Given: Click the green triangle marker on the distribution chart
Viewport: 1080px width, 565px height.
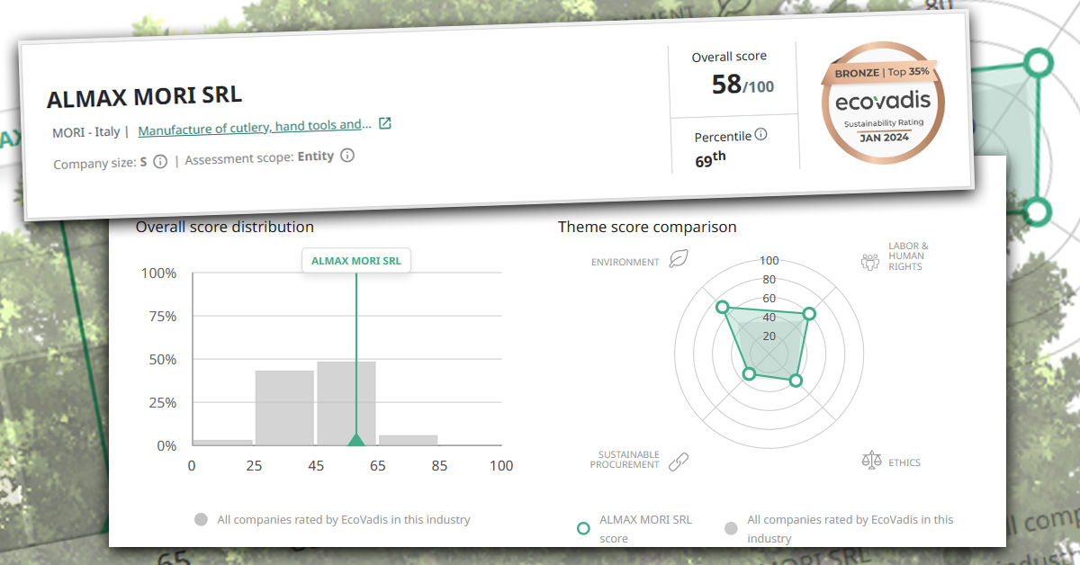Looking at the screenshot, I should [x=356, y=439].
